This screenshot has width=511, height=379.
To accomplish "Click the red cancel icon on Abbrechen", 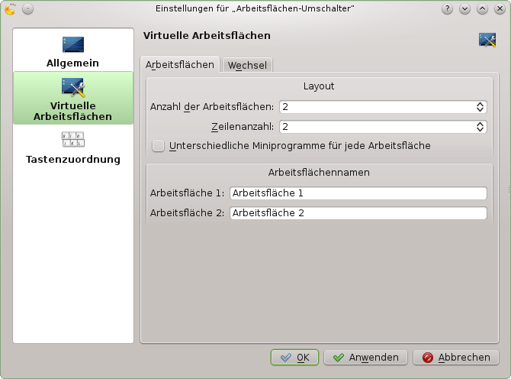I will 428,358.
